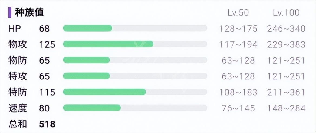316x133 pixels.
Task: Click the 总和 total 518
Action: [x=47, y=124]
